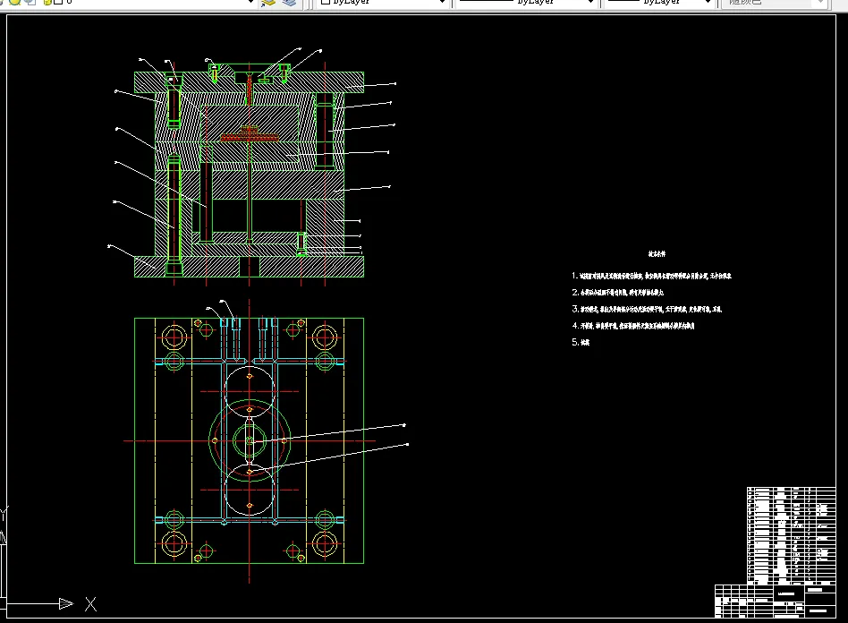The image size is (848, 623).
Task: Select bottom-left guide pillar circle in plan view
Action: point(174,544)
